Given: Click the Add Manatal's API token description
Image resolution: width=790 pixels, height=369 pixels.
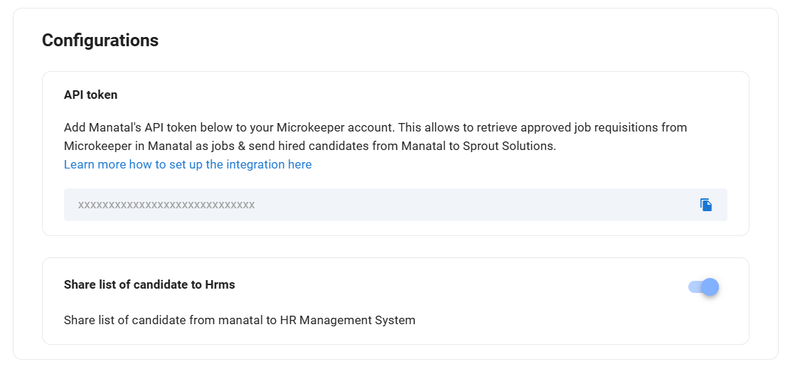Looking at the screenshot, I should (375, 137).
